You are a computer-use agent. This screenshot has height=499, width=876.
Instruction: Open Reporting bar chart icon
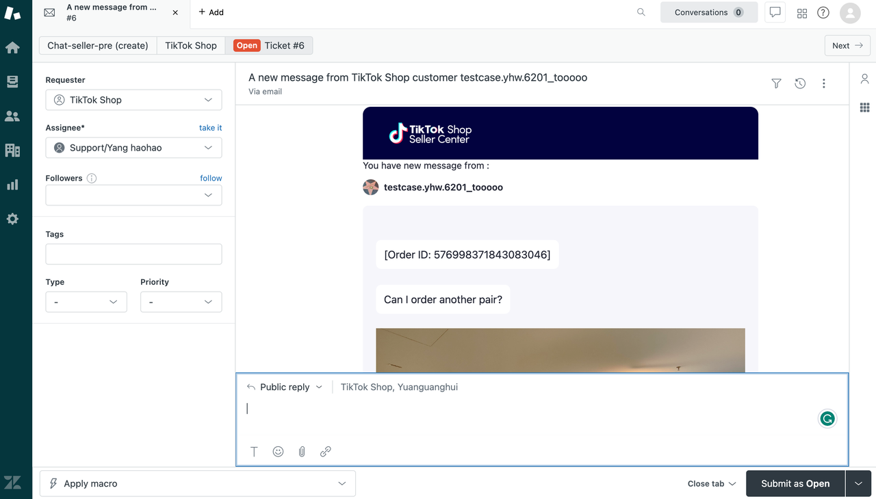pyautogui.click(x=12, y=185)
